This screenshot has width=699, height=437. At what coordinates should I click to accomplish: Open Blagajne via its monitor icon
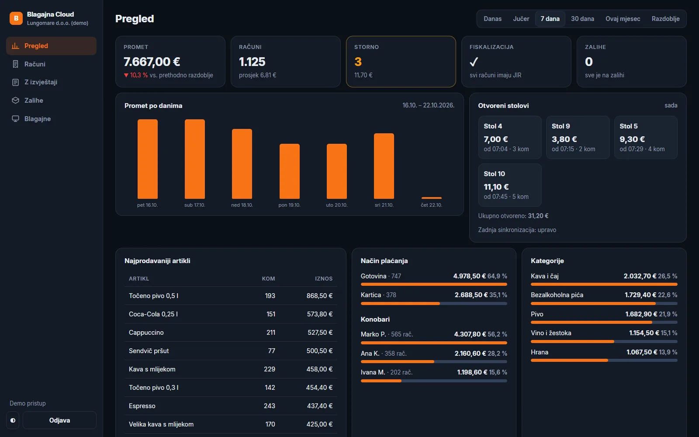15,119
